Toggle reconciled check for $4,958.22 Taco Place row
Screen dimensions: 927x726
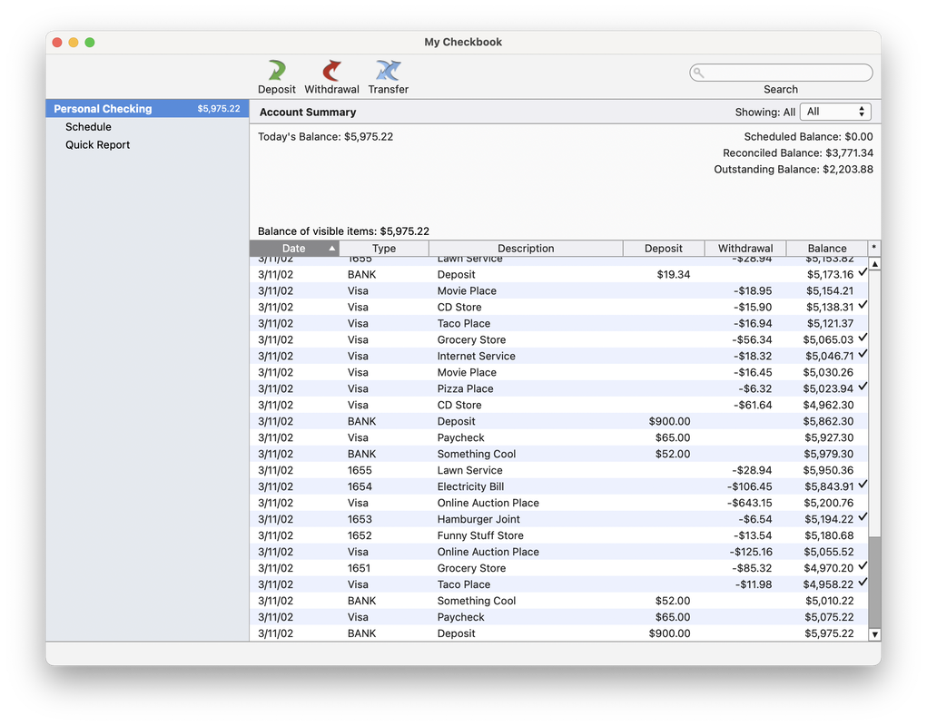point(863,582)
